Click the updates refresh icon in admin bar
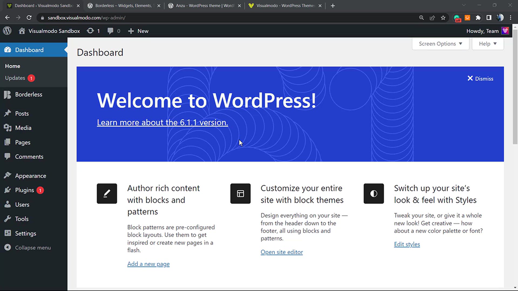518x291 pixels. [x=90, y=31]
